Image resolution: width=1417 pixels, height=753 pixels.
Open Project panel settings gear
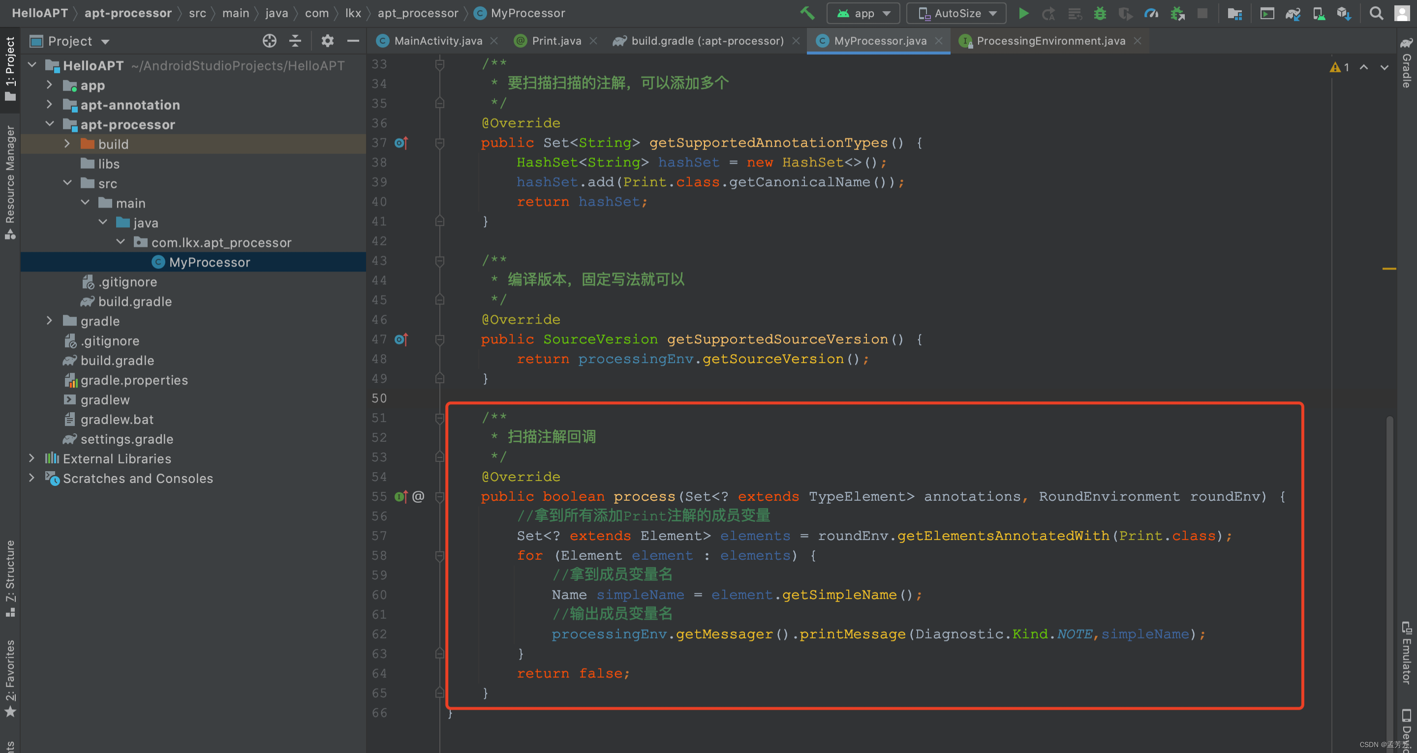[327, 41]
